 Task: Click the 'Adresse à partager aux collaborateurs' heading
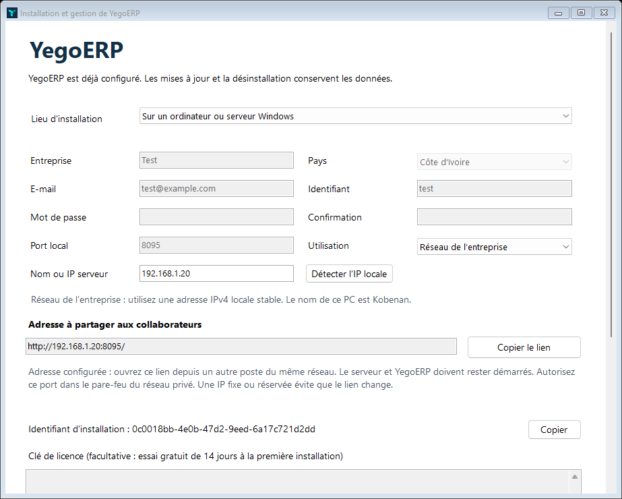pos(115,325)
